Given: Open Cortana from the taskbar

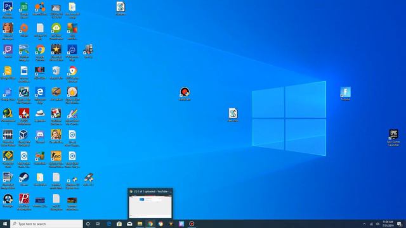Looking at the screenshot, I should pyautogui.click(x=88, y=224).
